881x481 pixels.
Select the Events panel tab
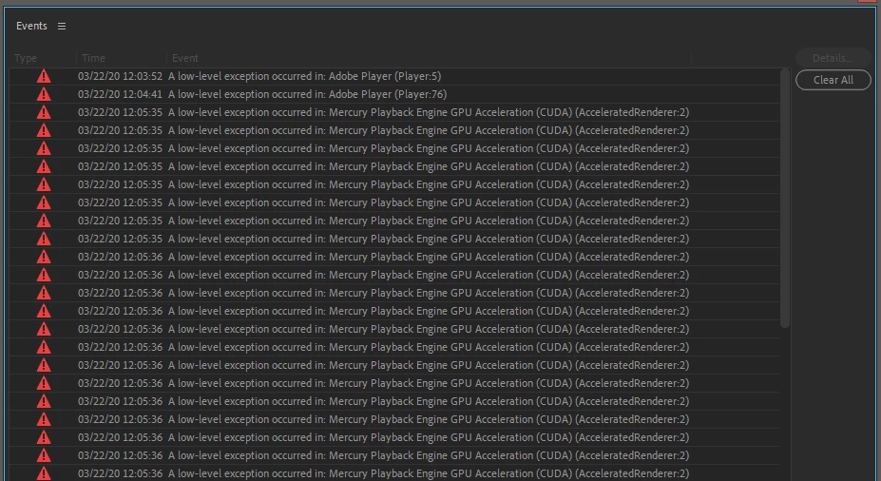click(x=31, y=26)
